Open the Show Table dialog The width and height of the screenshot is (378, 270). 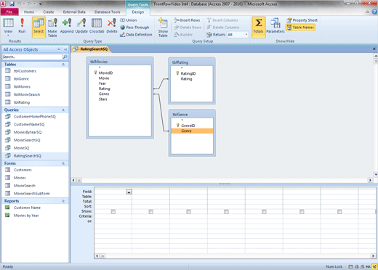(163, 28)
